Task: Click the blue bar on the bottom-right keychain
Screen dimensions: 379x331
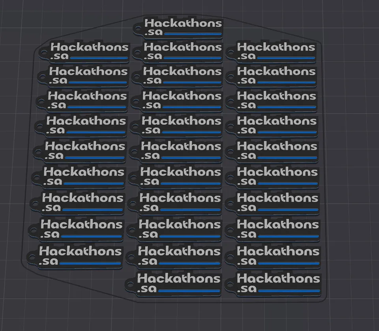Action: pos(289,291)
